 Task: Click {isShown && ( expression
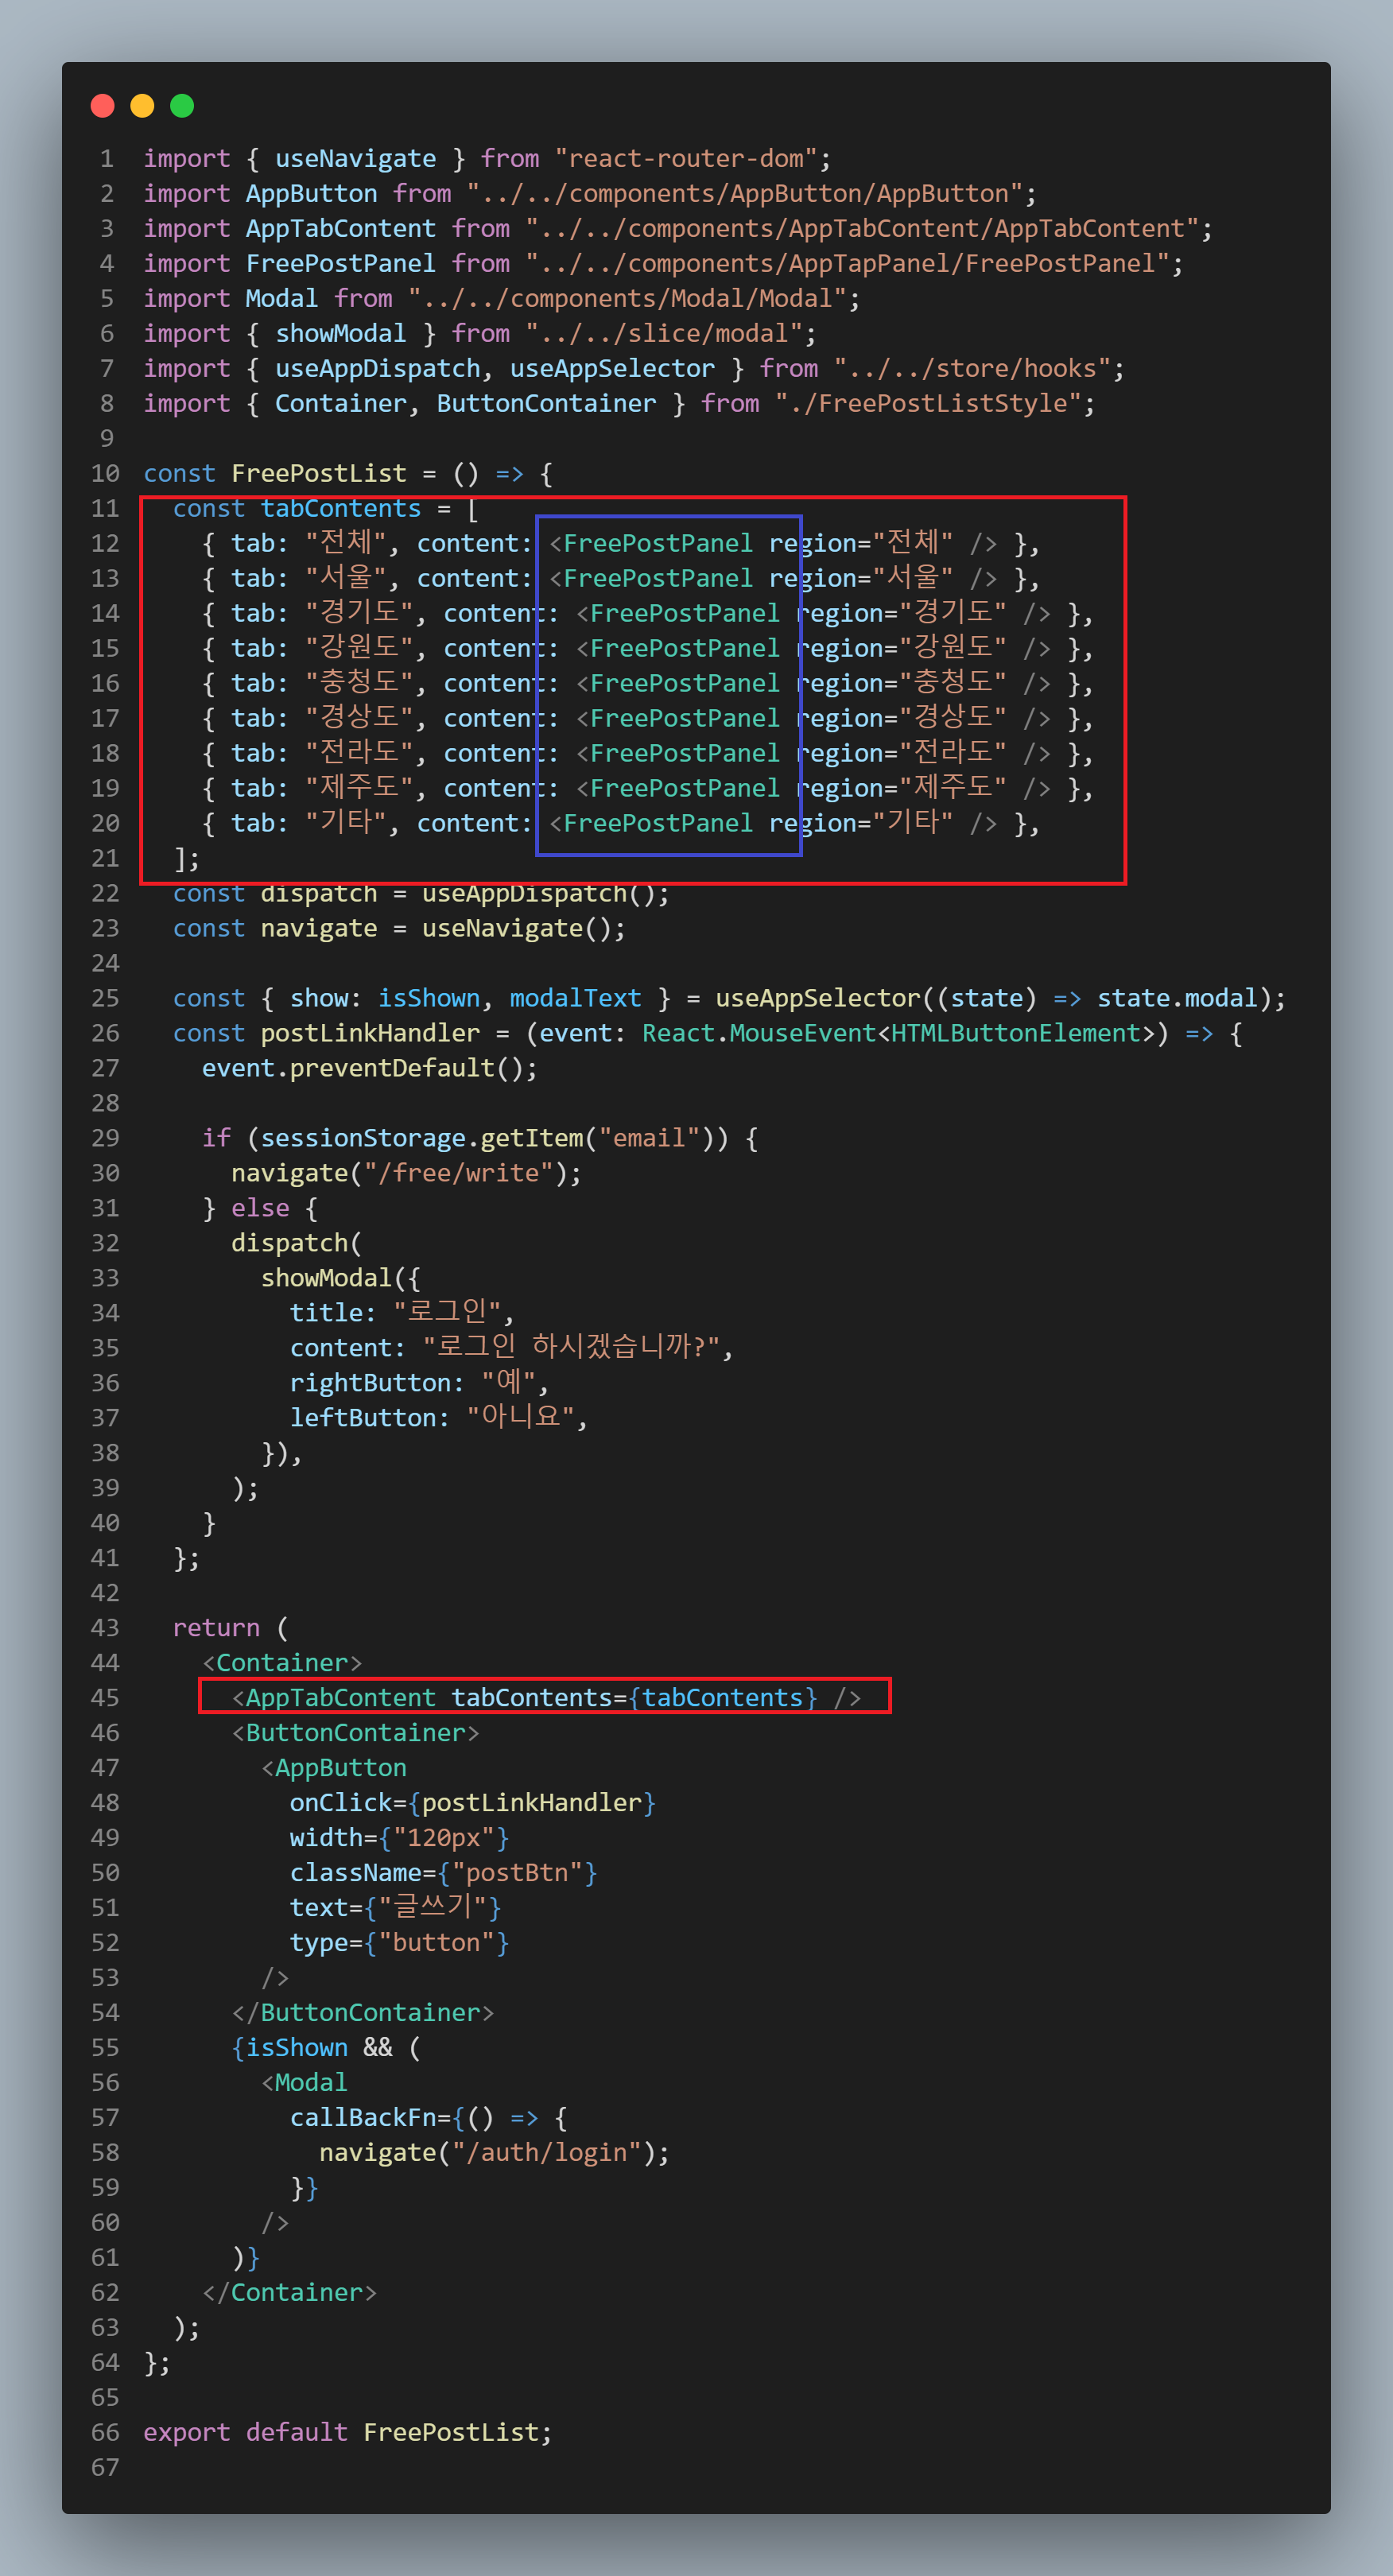click(x=326, y=2048)
